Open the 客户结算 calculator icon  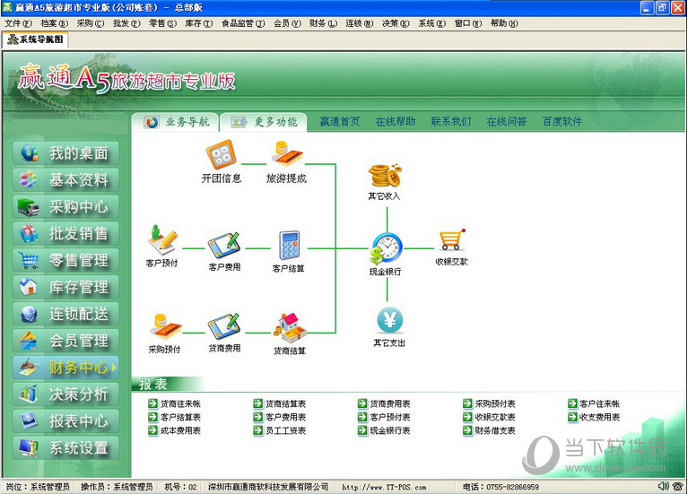[289, 246]
